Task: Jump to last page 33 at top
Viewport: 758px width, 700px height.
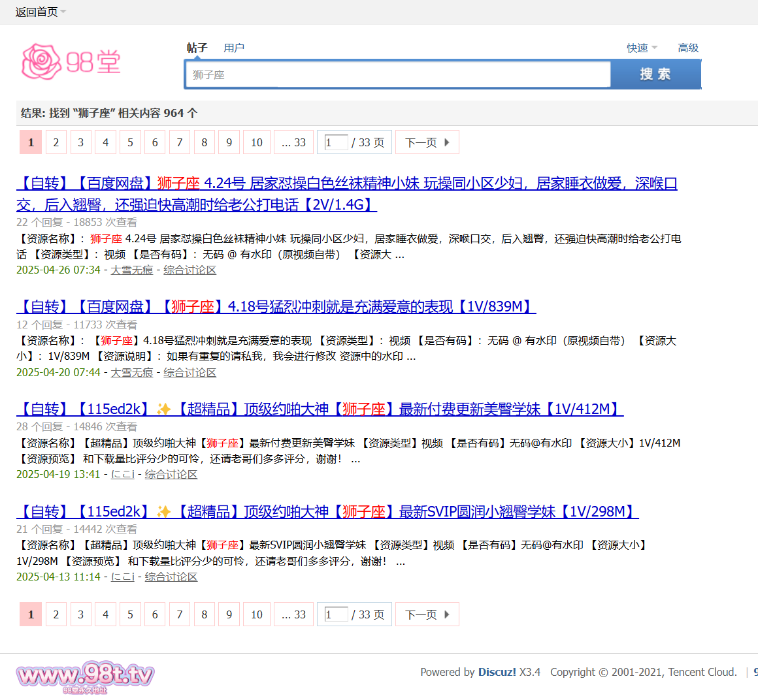Action: pos(294,142)
